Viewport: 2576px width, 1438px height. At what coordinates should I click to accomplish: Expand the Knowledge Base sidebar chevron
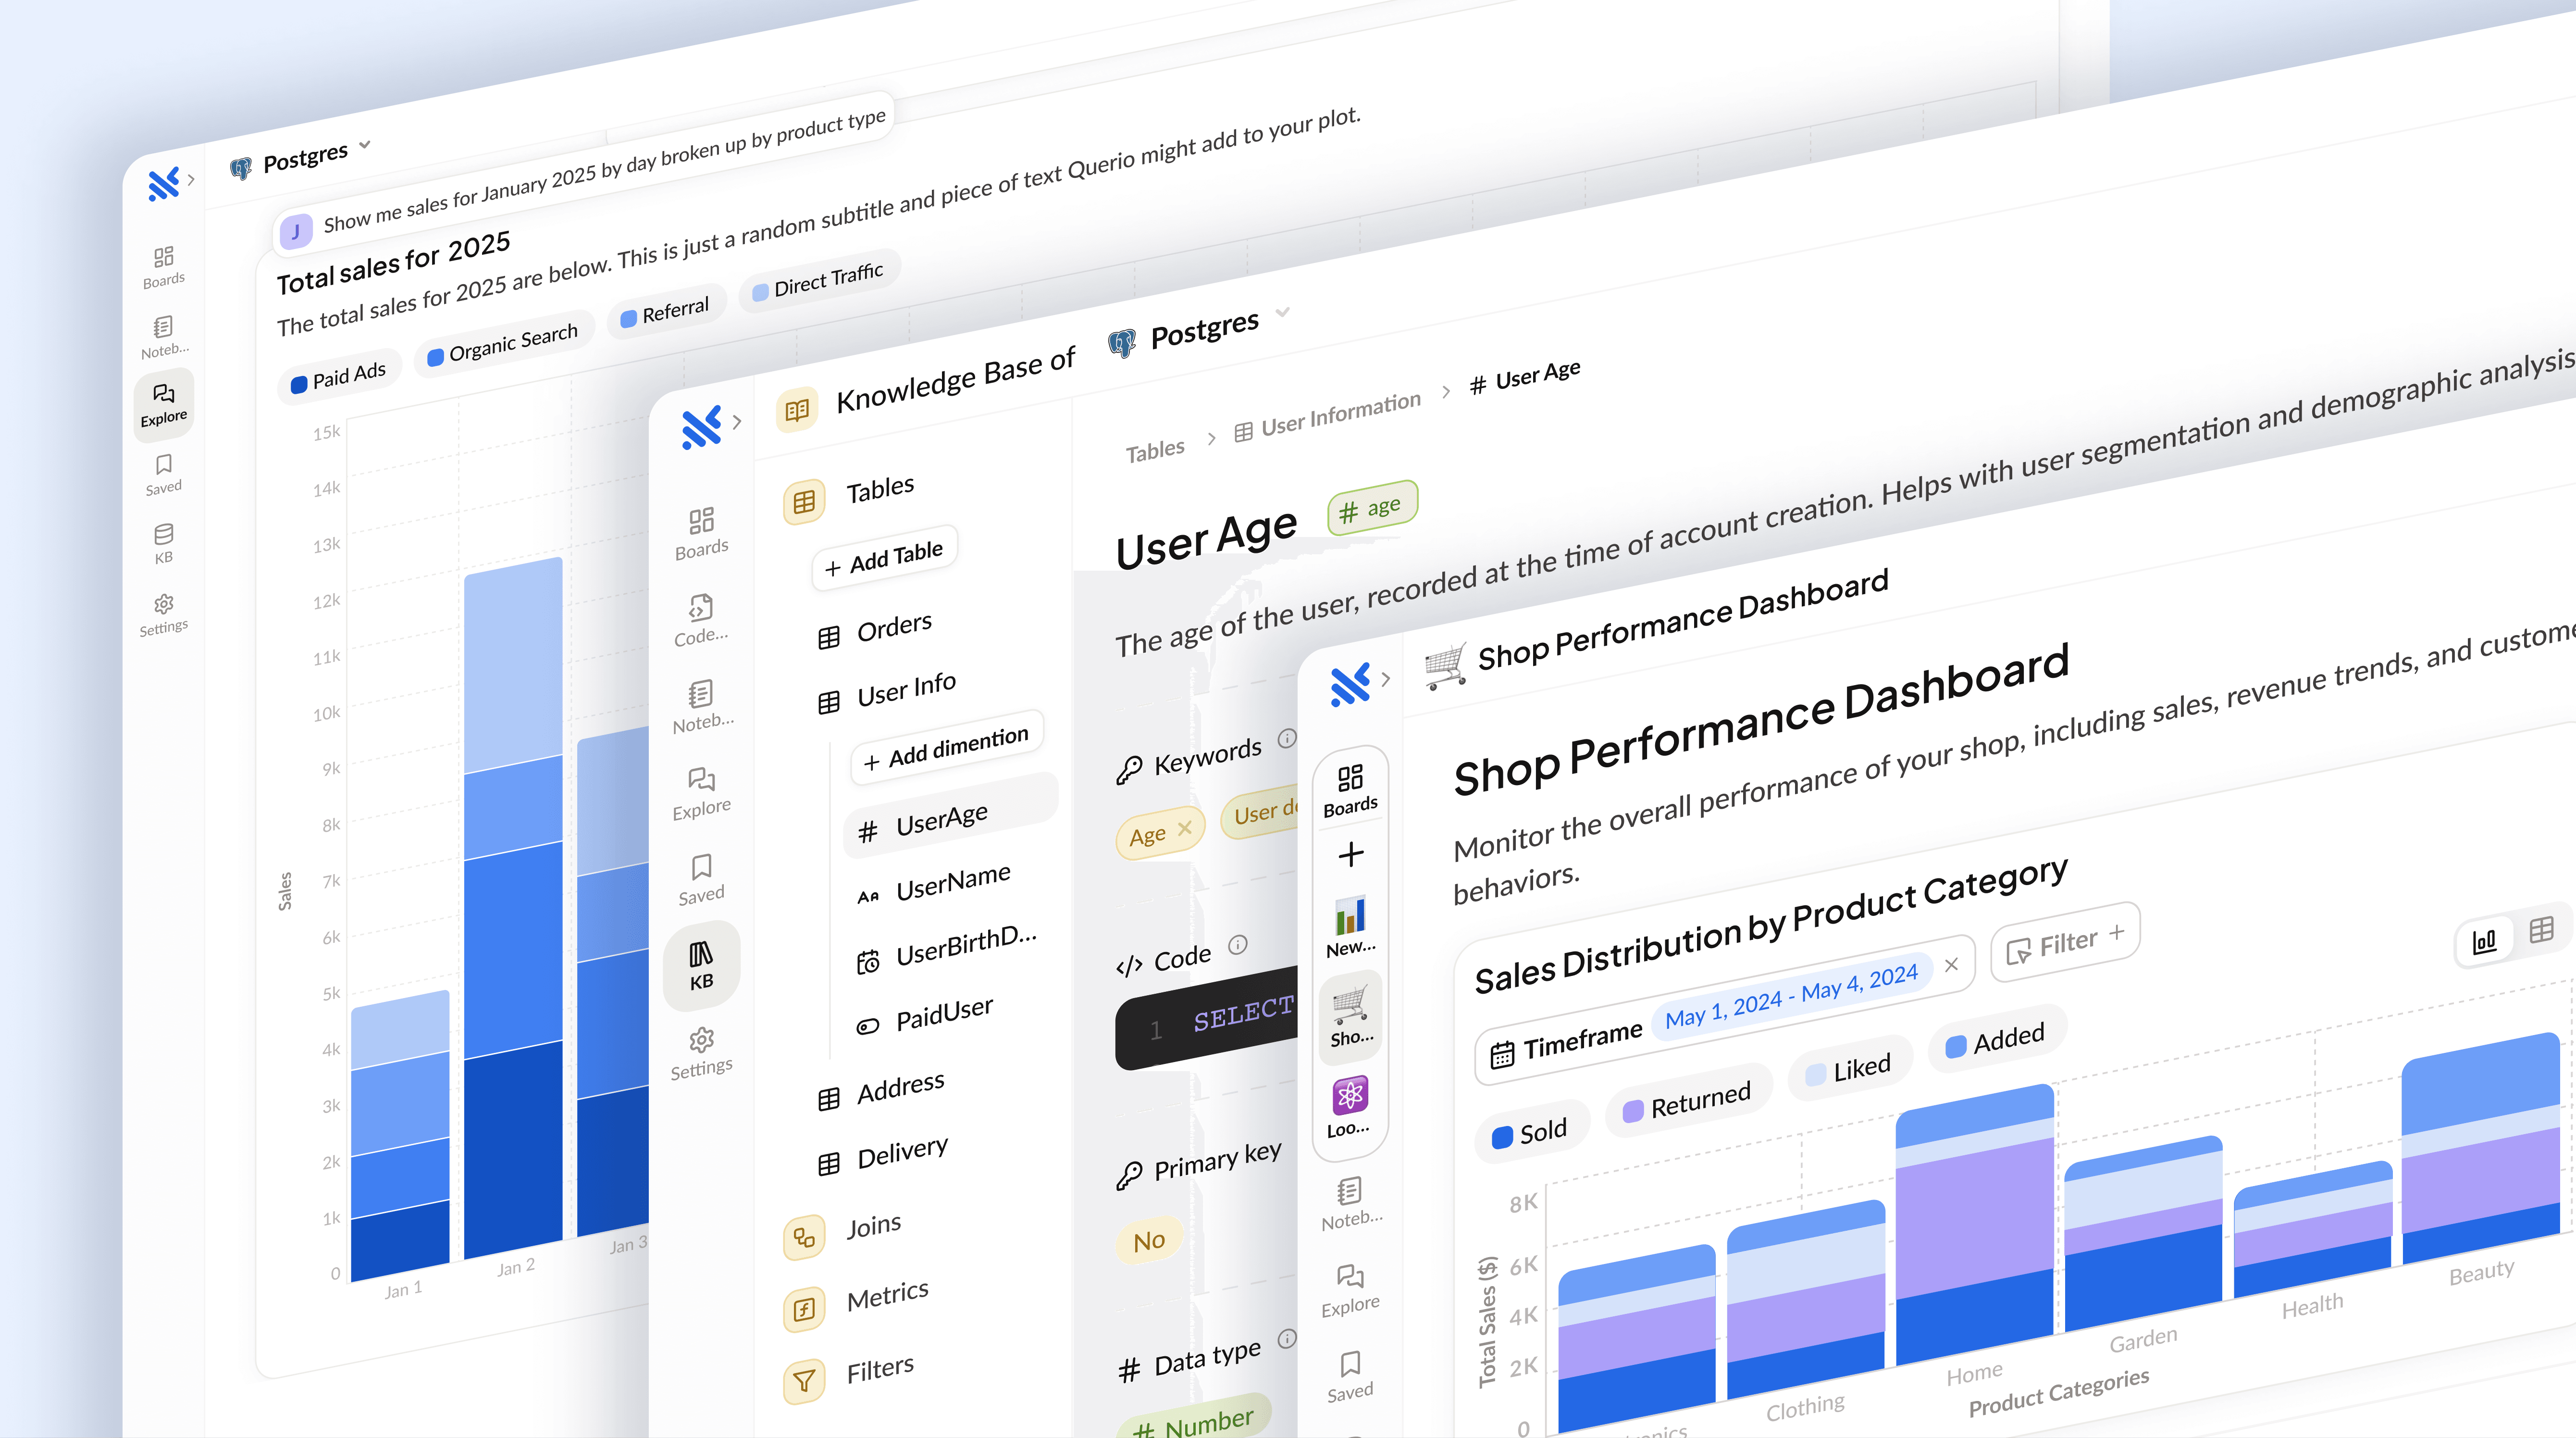(x=737, y=421)
